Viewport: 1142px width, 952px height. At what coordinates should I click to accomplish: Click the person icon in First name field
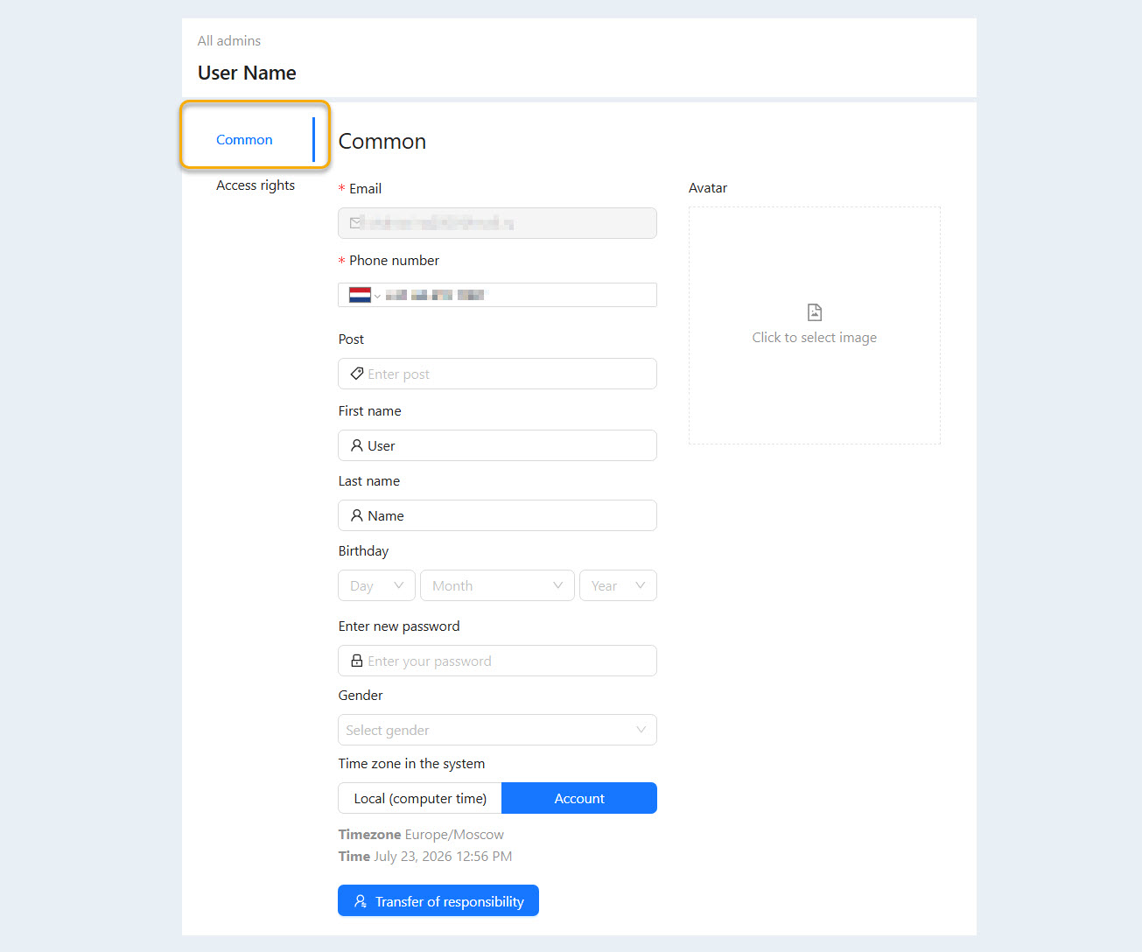pos(357,445)
